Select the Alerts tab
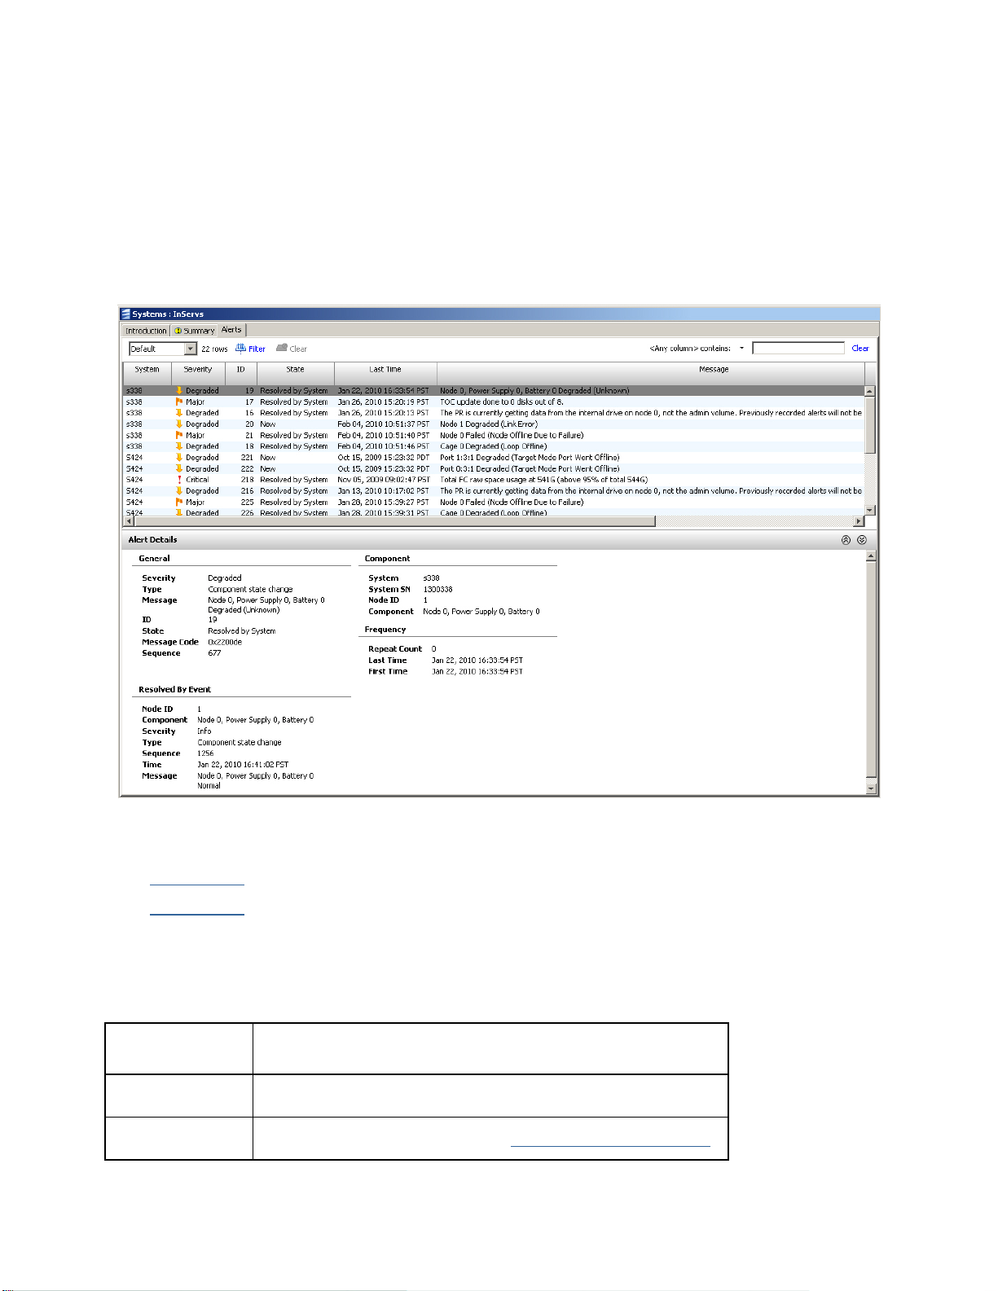The height and width of the screenshot is (1291, 998). [231, 330]
